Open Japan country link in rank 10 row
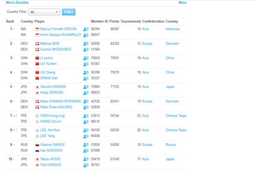256x171 pixels. (x=170, y=159)
